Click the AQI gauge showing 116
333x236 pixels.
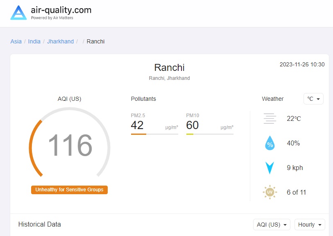click(70, 143)
